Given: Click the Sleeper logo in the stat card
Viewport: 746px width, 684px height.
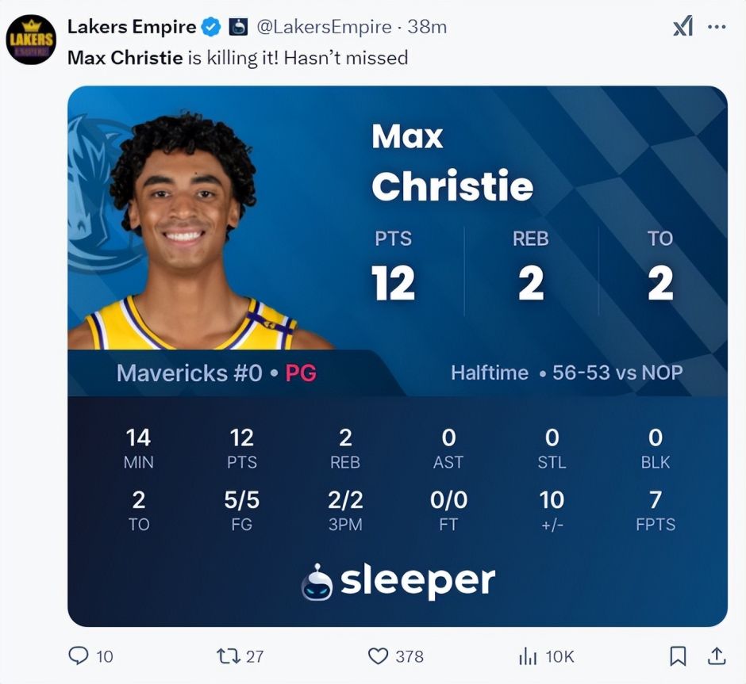Looking at the screenshot, I should [x=398, y=582].
